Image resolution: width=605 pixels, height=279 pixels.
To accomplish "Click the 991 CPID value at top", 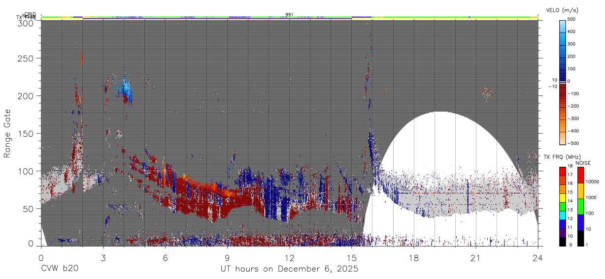I will click(x=289, y=14).
